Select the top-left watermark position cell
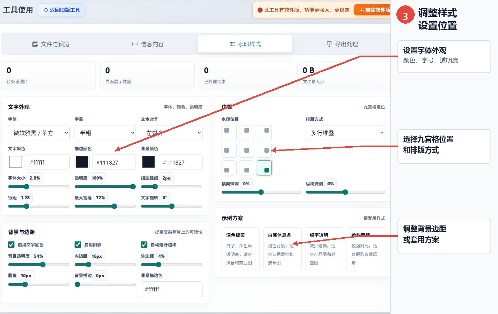 [229, 133]
